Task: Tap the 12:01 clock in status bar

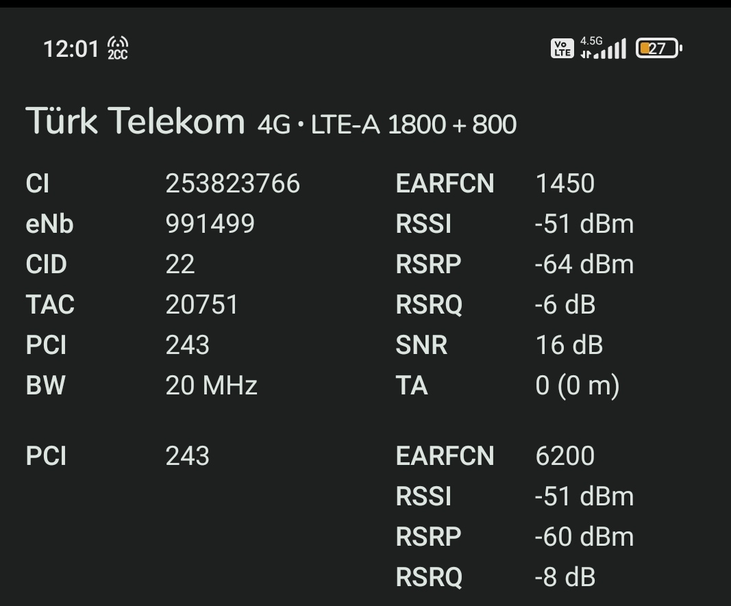Action: pyautogui.click(x=71, y=49)
